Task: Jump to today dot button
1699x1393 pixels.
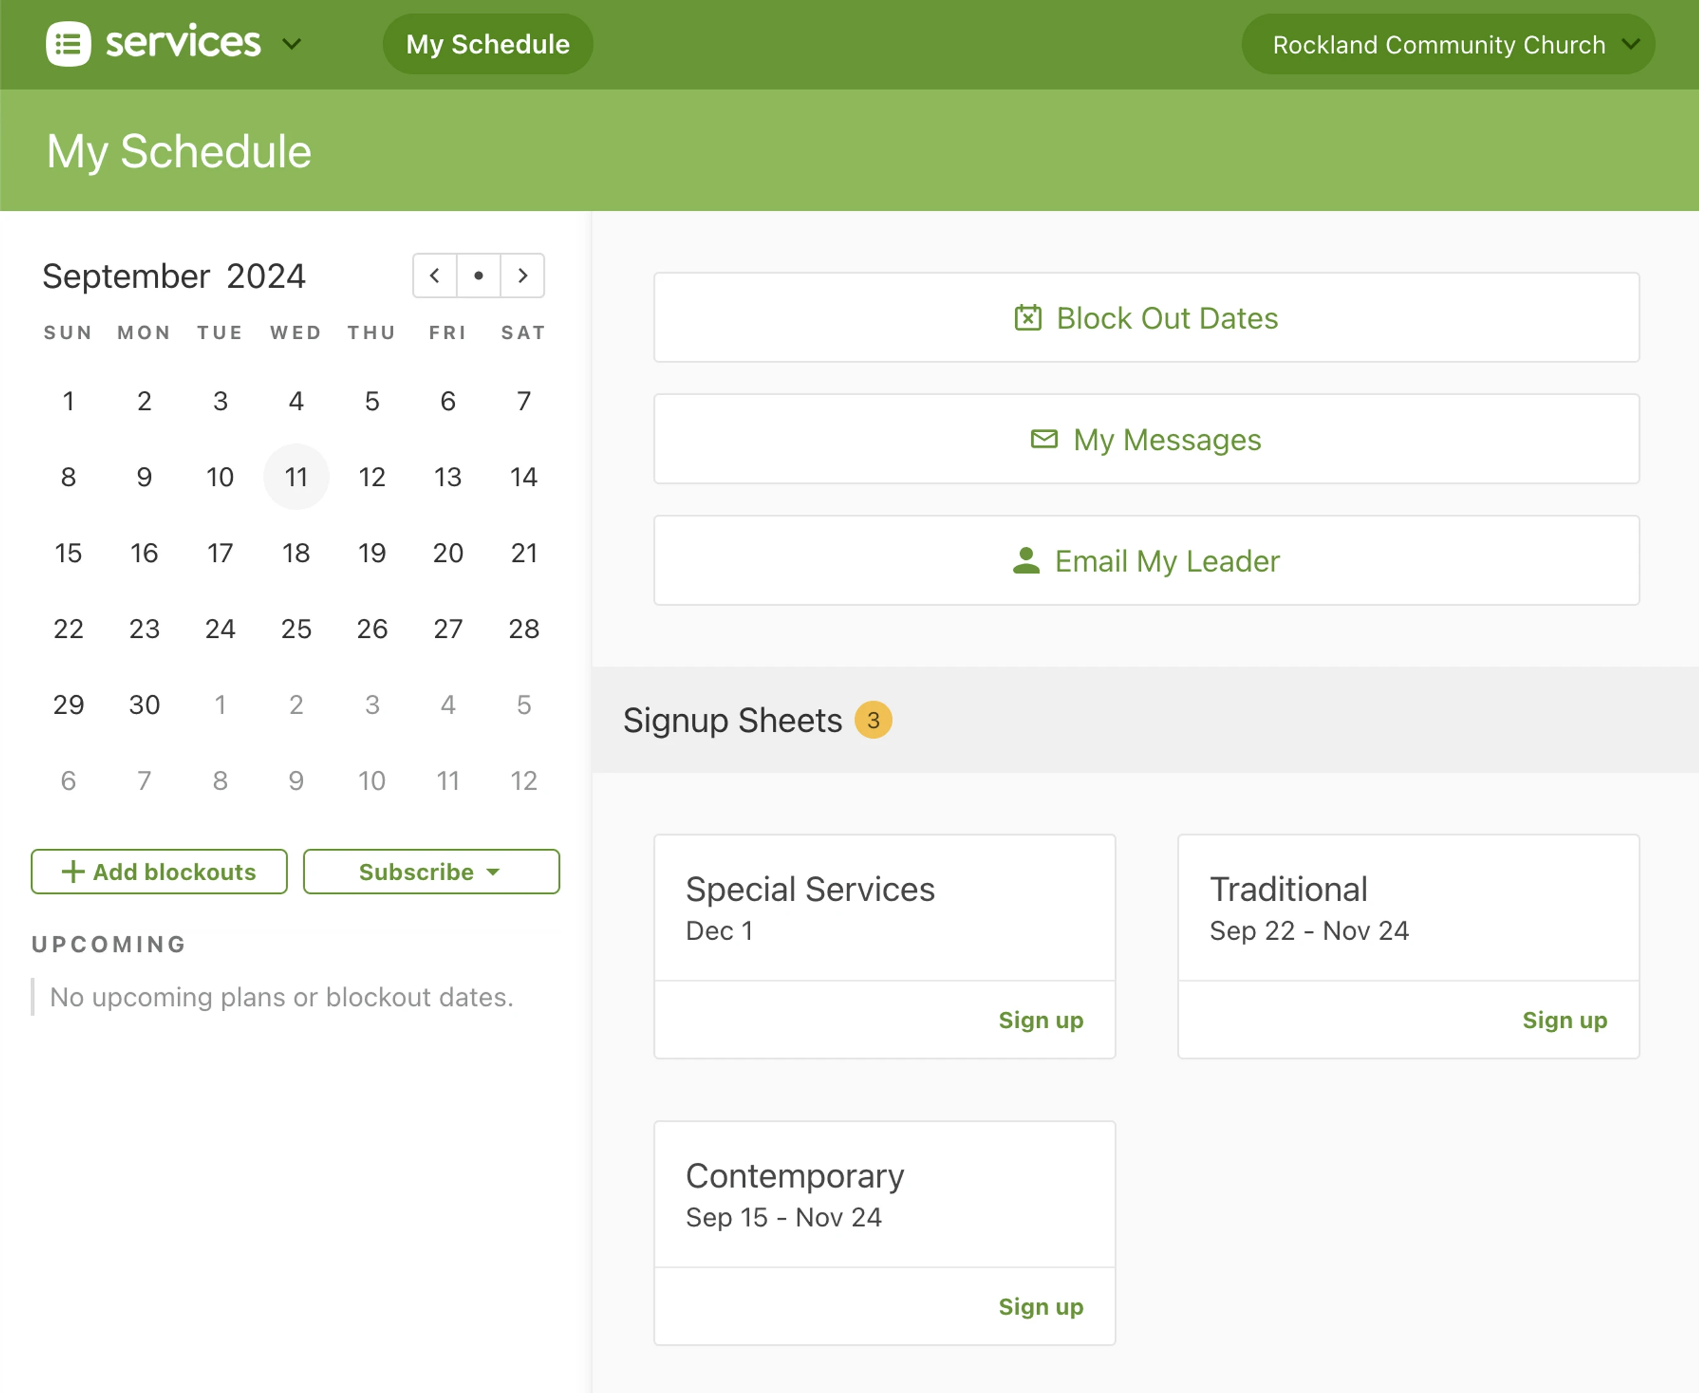Action: point(478,276)
